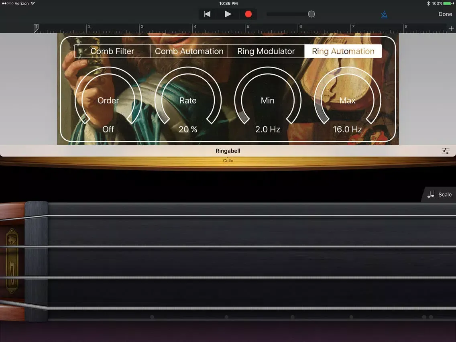Click the 2.0 Hz Min value
Screen dimensions: 456x342
tap(268, 129)
